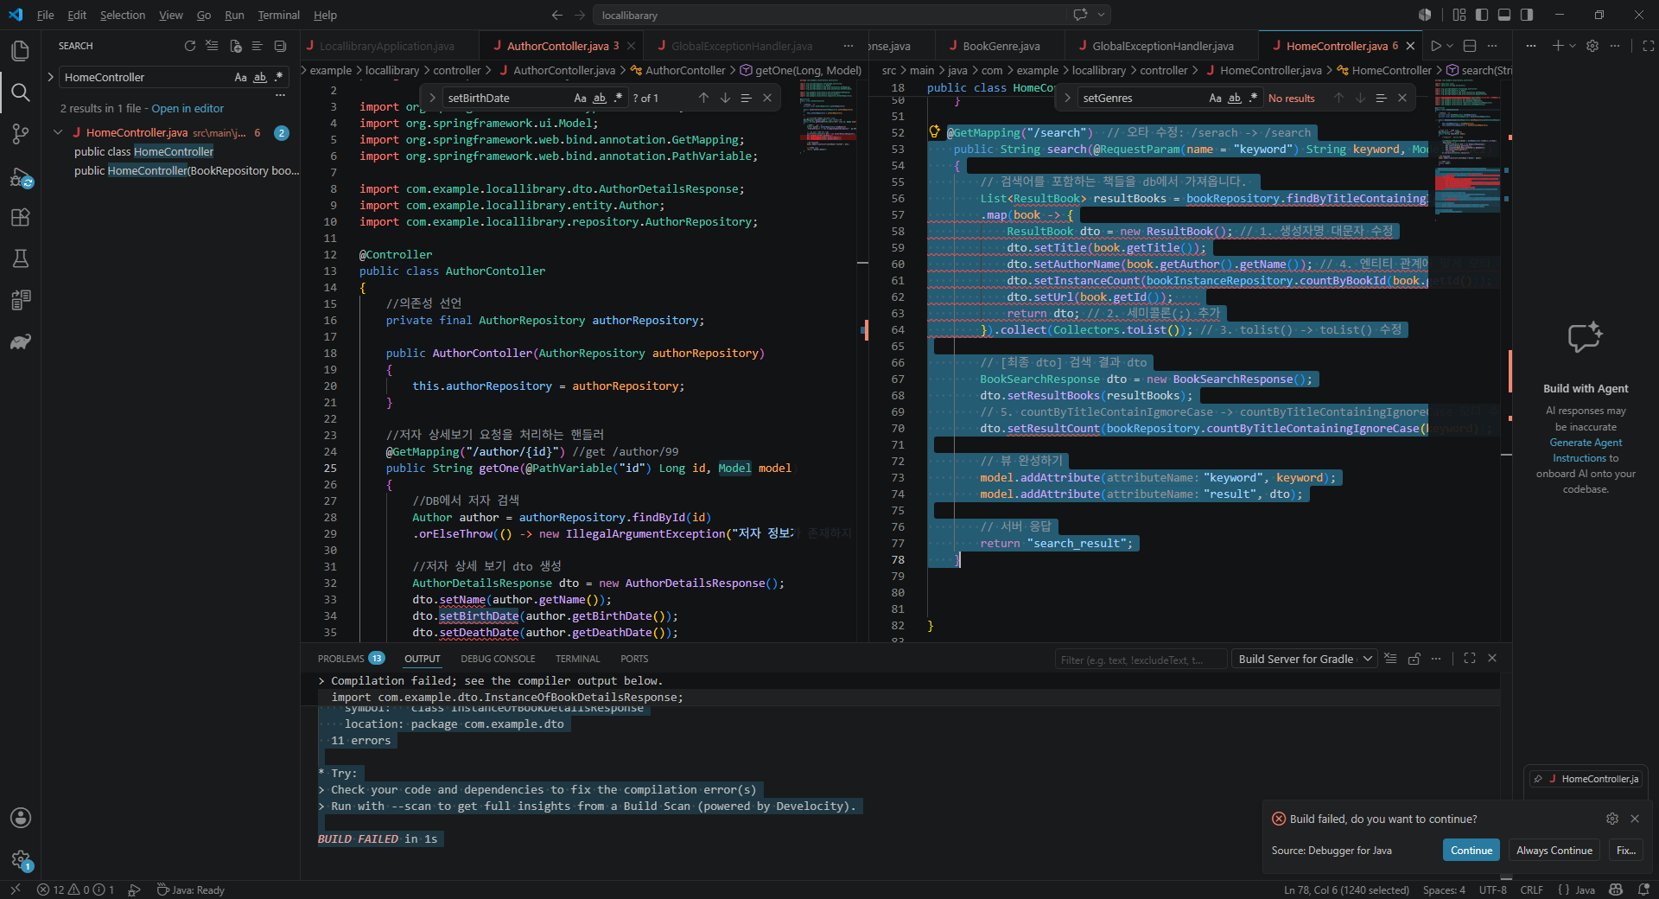Screen dimensions: 1659x899
Task: Open the run button dropdown arrow
Action: tap(1450, 46)
